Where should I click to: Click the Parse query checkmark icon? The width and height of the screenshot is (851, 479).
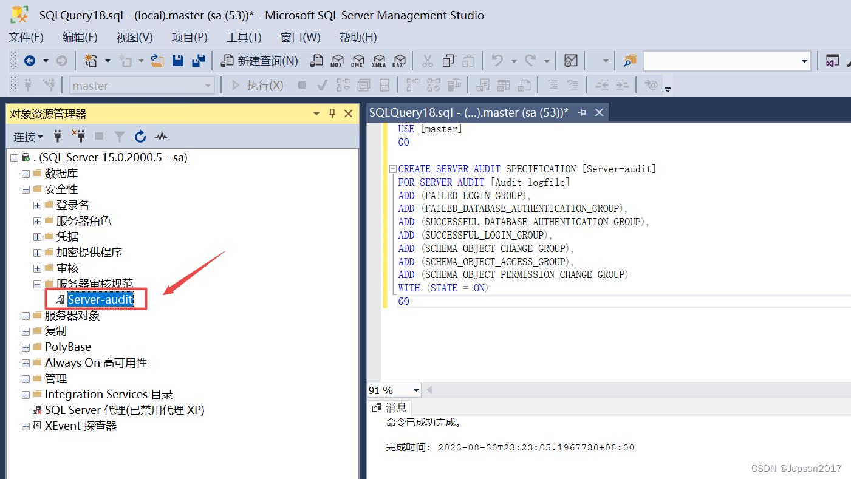(x=323, y=86)
